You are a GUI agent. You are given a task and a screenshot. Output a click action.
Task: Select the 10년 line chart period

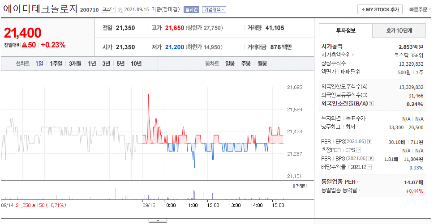[x=136, y=63]
